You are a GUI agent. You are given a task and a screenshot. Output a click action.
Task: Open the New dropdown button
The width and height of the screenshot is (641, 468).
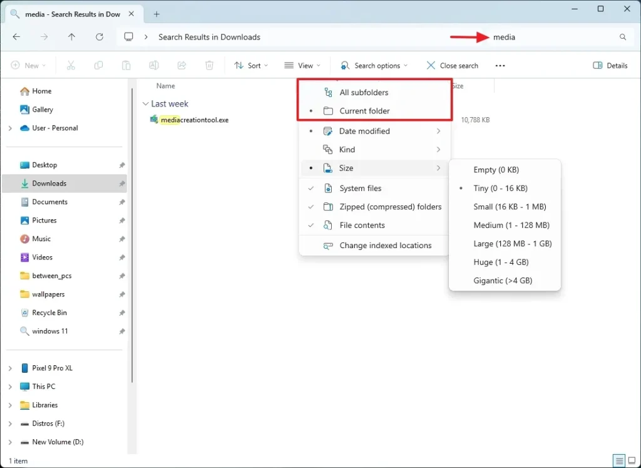point(28,65)
